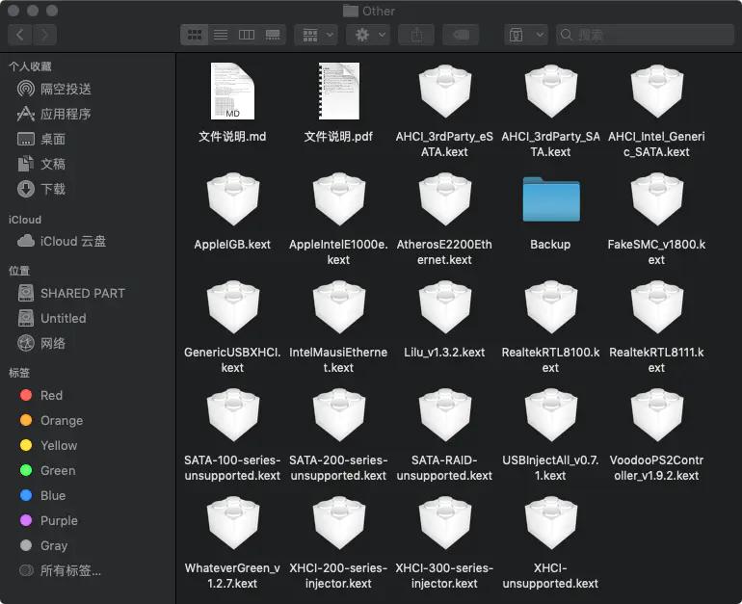
Task: Select AtherosE2200Ethernet.kext icon
Action: (445, 199)
